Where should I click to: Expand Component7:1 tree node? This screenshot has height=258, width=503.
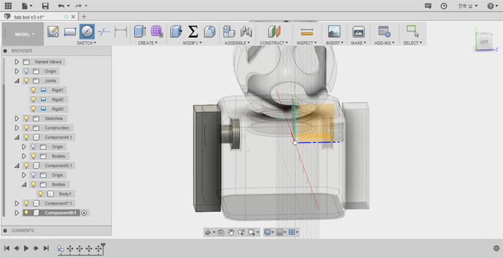[x=17, y=203]
